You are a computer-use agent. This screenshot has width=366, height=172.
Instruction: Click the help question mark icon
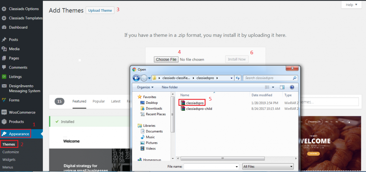tap(292, 87)
